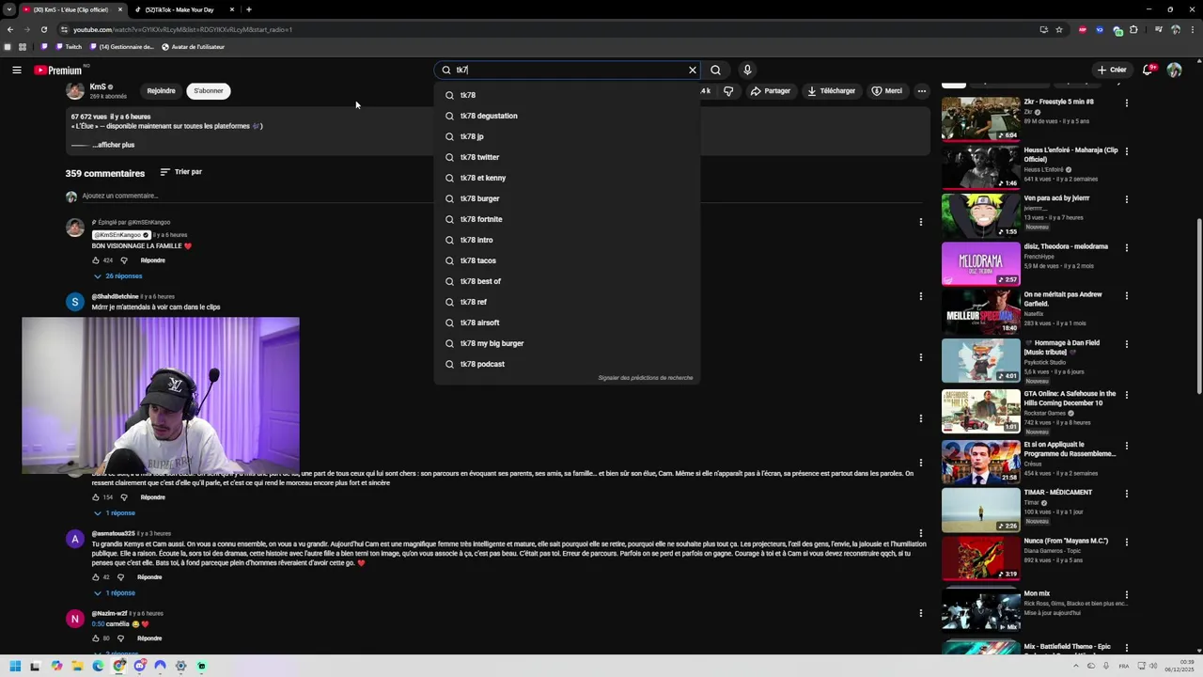The image size is (1203, 677).
Task: Send a Merci super thanks
Action: tap(886, 91)
